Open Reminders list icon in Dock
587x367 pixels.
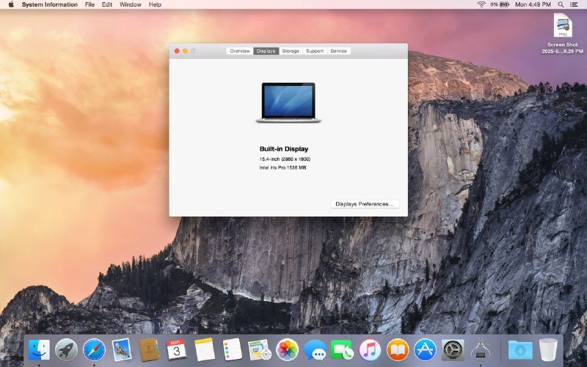tap(232, 350)
